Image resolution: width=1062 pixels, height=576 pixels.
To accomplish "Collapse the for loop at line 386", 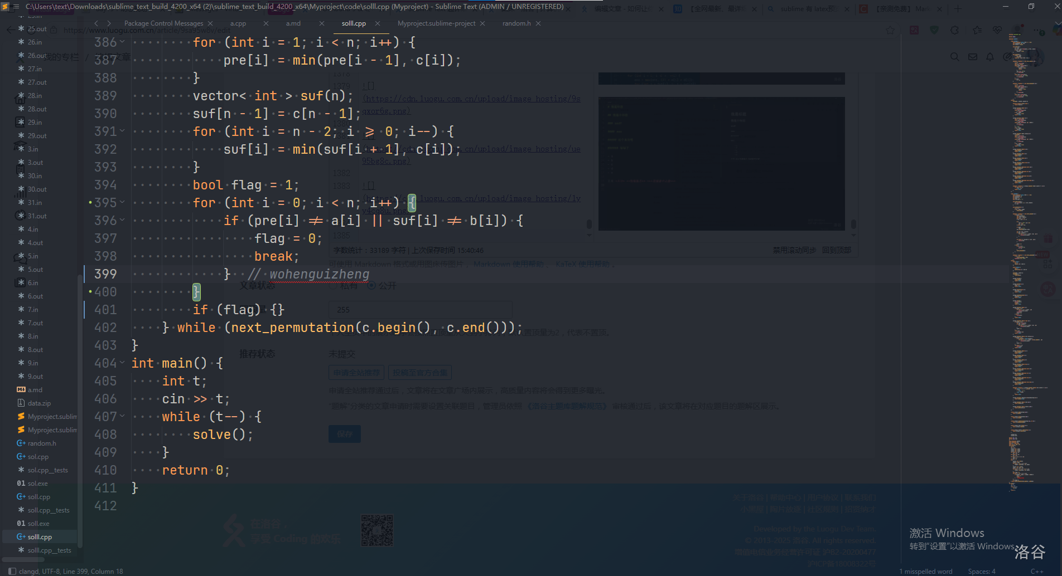I will click(122, 42).
